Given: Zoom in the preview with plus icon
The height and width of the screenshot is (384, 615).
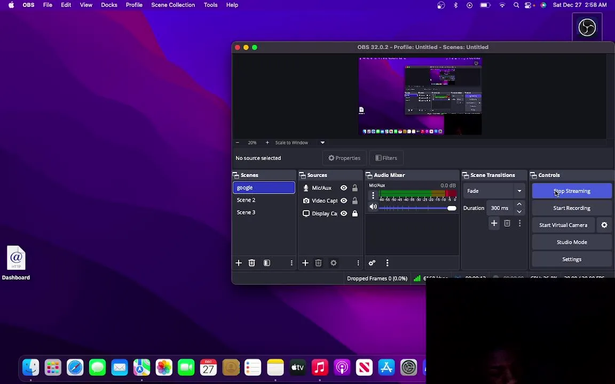Looking at the screenshot, I should 267,142.
